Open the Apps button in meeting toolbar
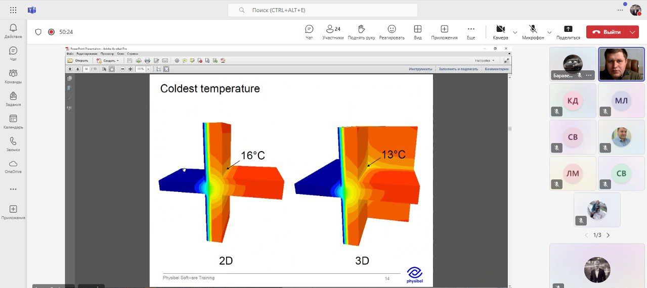This screenshot has width=647, height=288. coord(444,32)
